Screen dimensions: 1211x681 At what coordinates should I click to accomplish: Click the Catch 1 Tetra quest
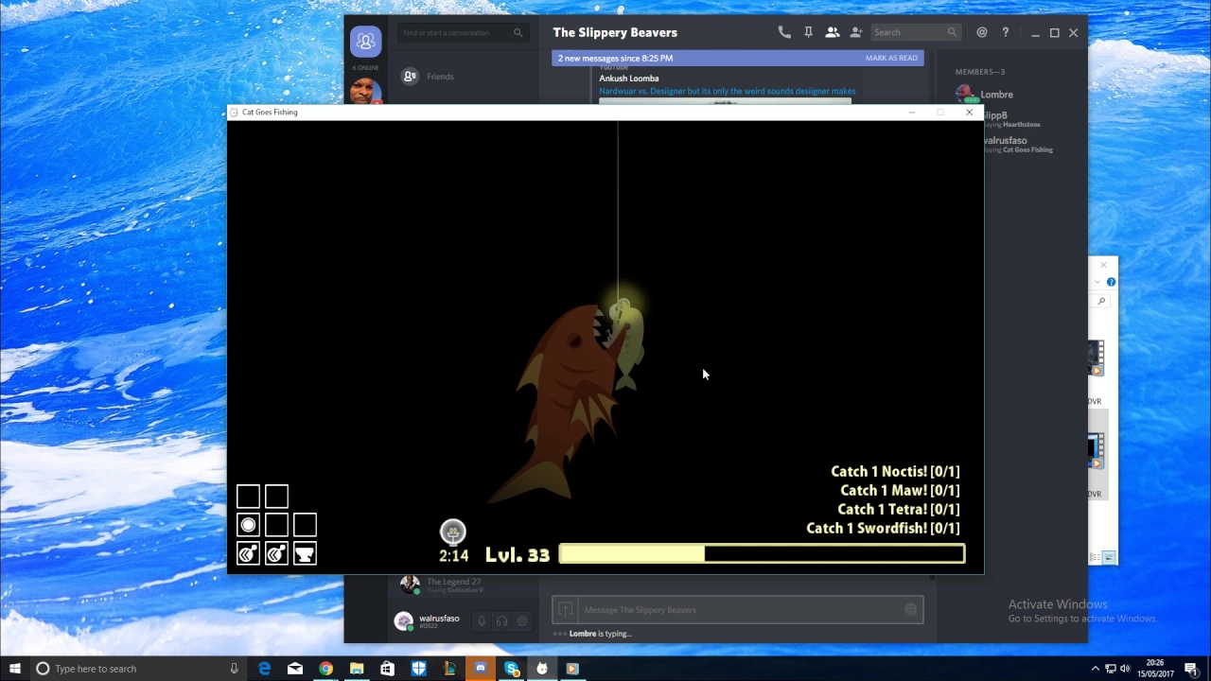[898, 509]
